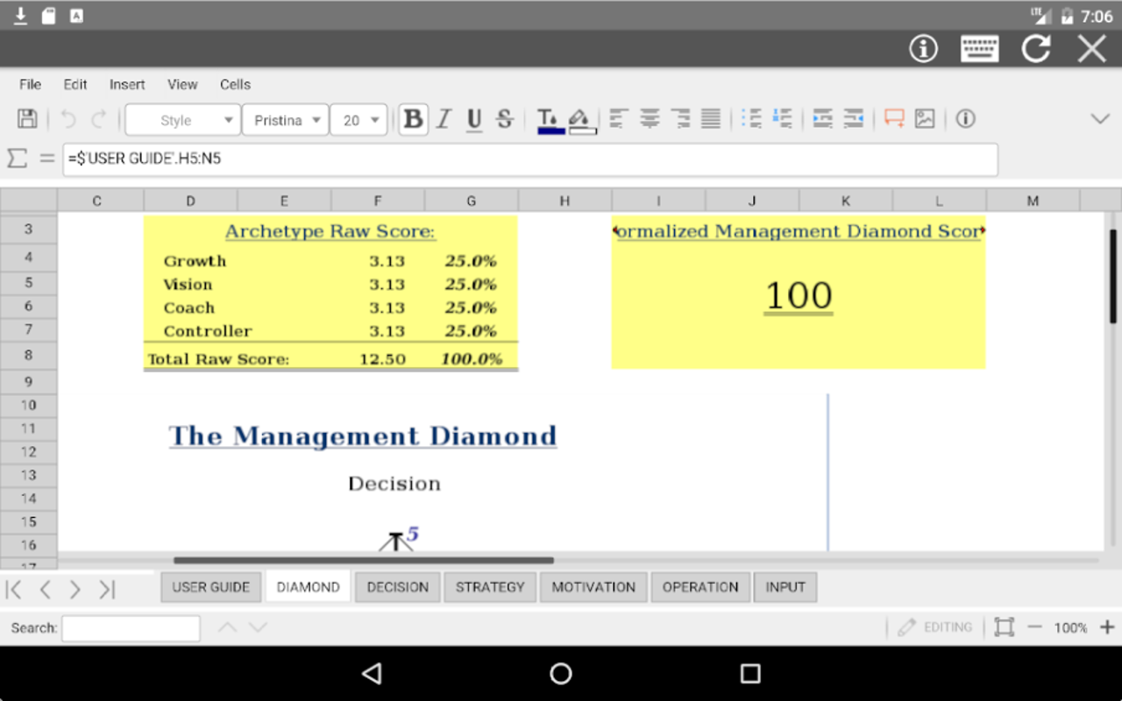Center align text horizontally
This screenshot has width=1122, height=701.
(x=650, y=119)
